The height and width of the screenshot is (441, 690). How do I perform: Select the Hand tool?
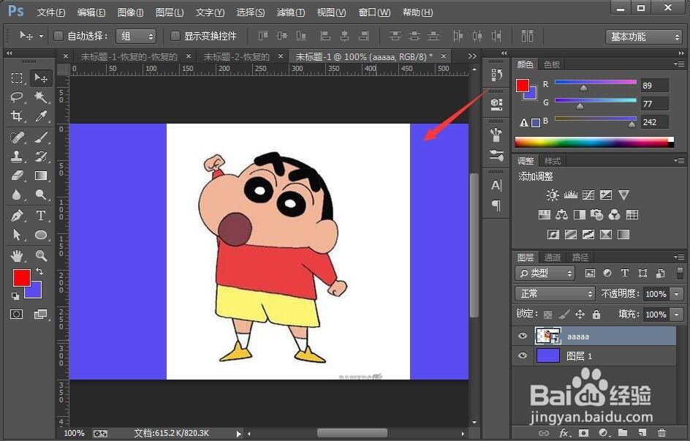[x=17, y=255]
